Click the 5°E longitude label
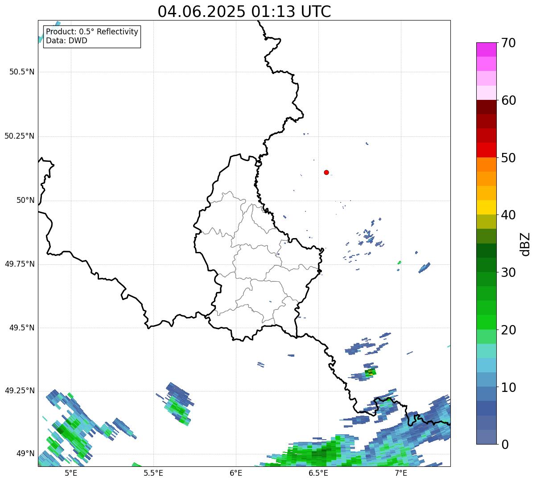 (71, 473)
